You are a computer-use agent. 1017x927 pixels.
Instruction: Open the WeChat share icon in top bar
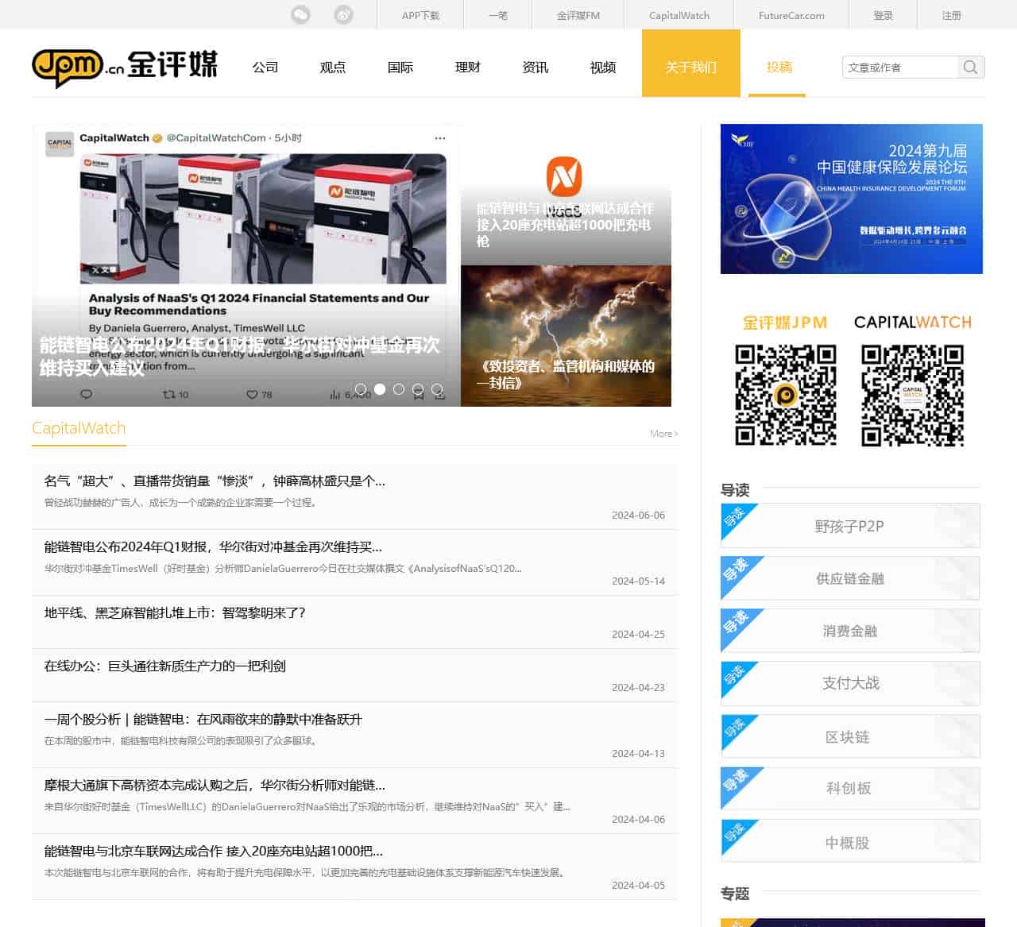[300, 14]
